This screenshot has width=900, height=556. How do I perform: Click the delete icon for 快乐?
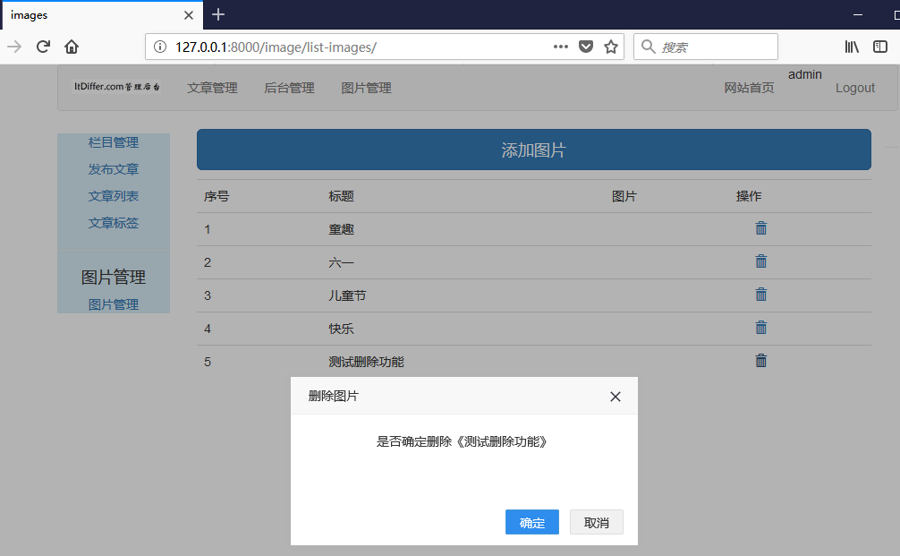pos(761,328)
